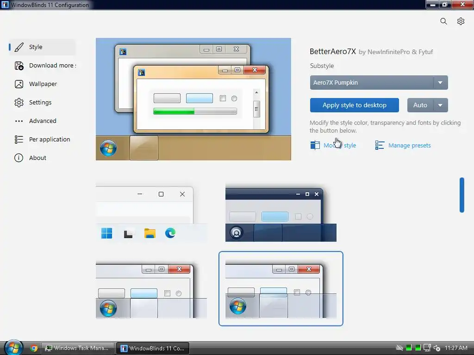Click the WindowBlinds 11 taskbar button
Screen dimensions: 474x355
[153, 348]
